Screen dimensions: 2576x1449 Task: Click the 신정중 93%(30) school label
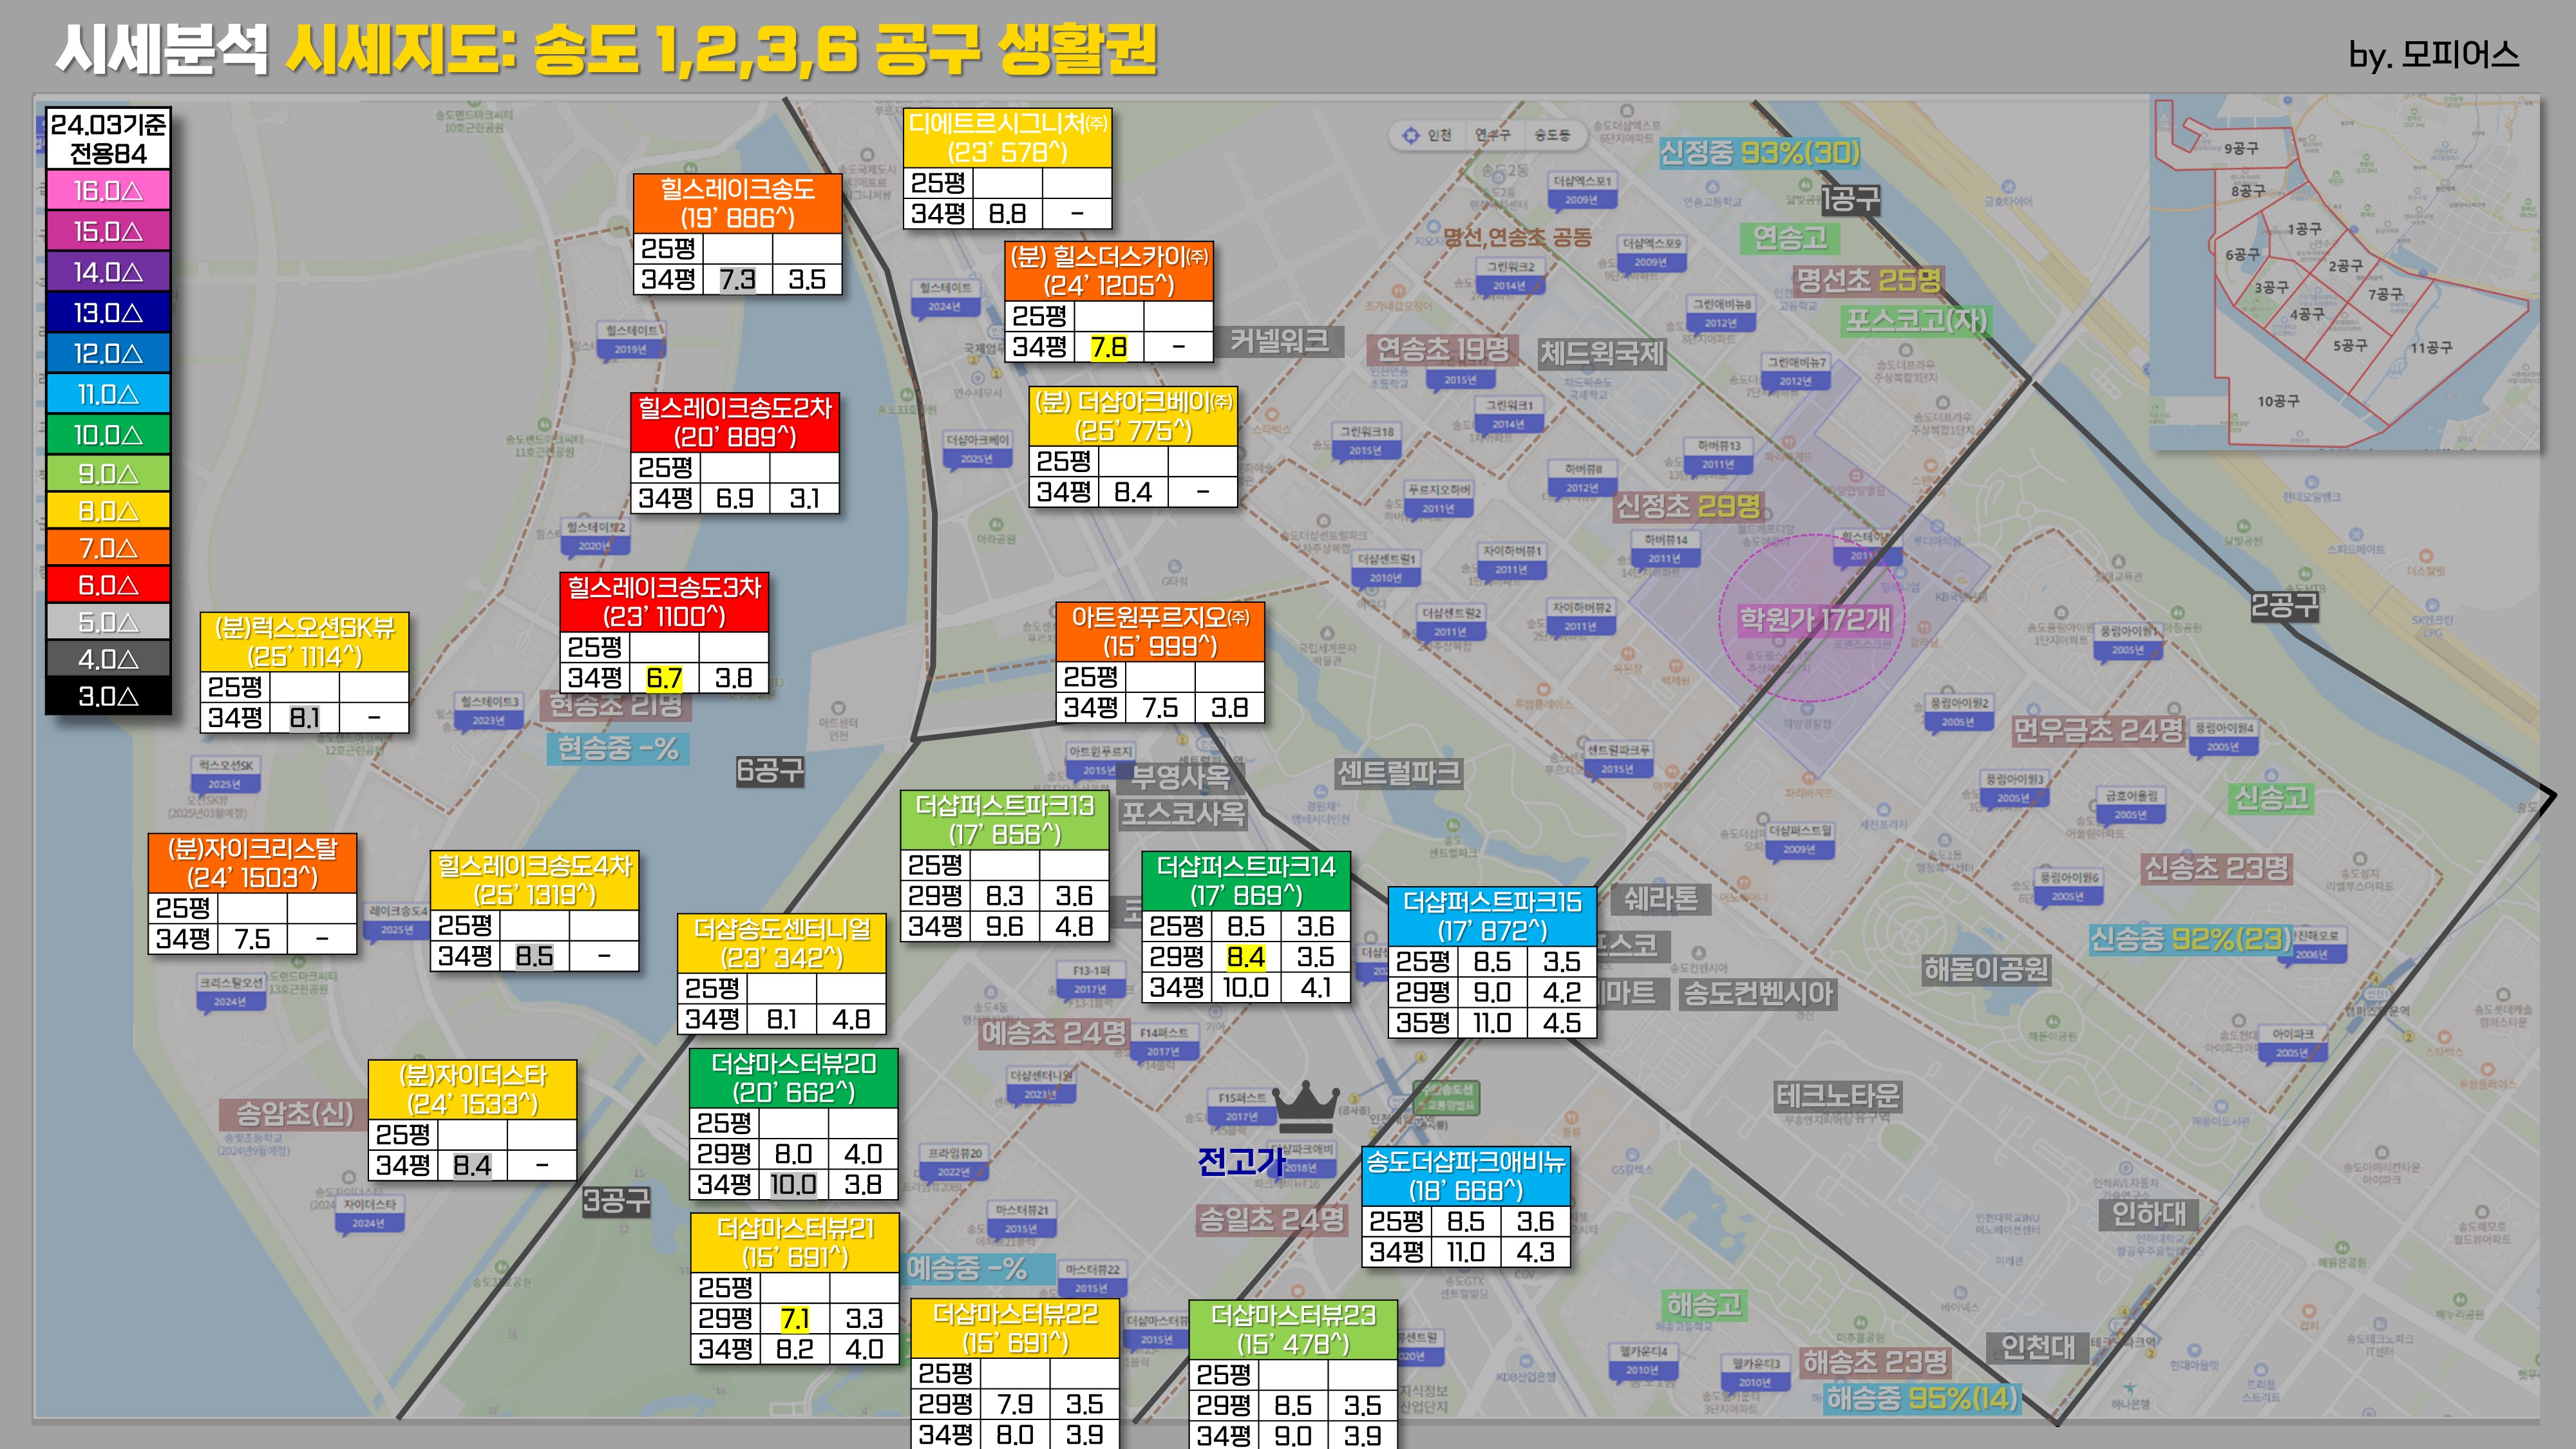tap(1759, 153)
